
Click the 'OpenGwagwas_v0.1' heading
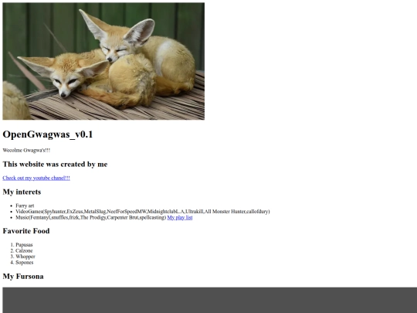coord(48,134)
